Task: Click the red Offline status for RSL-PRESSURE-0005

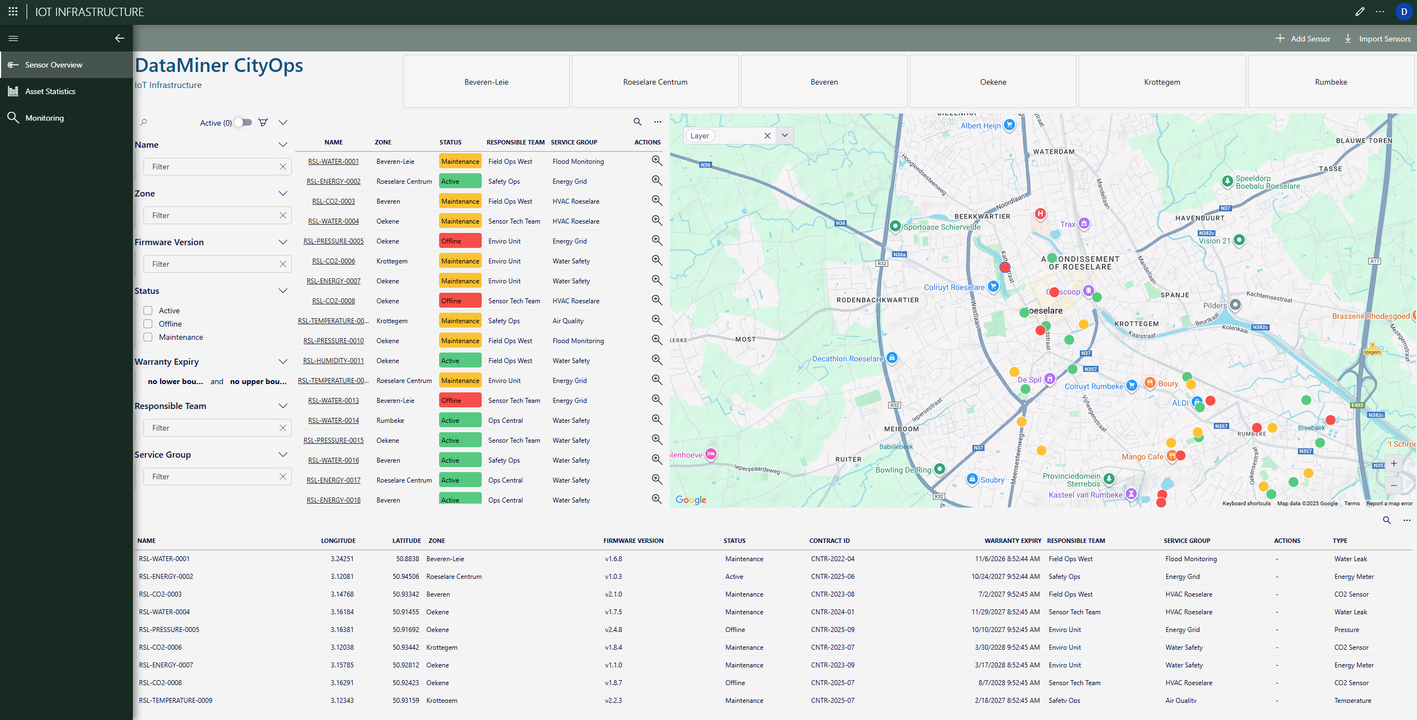Action: [460, 241]
